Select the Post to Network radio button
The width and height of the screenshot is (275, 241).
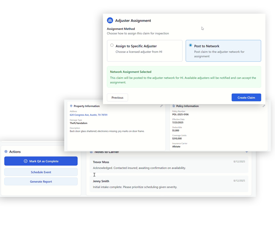pos(190,45)
